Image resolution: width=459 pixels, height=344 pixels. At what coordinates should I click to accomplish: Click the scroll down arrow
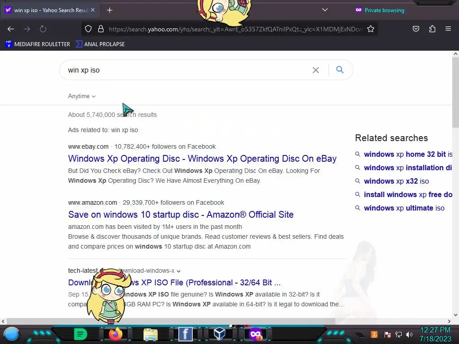455,315
